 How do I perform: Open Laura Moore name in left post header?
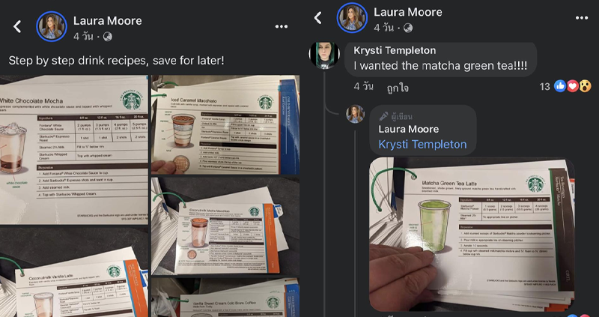pos(107,21)
